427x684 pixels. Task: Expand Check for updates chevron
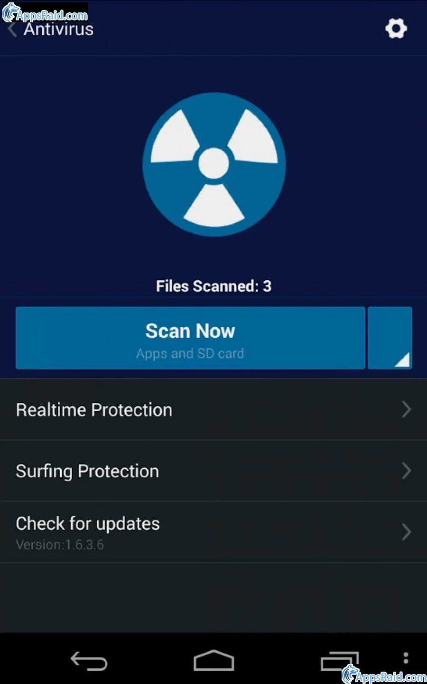click(406, 532)
